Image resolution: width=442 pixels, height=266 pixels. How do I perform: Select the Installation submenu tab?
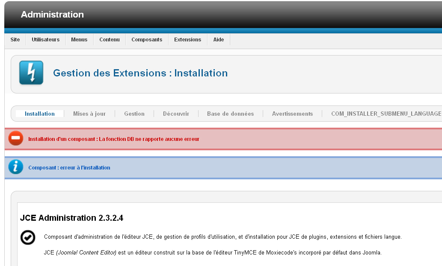(40, 114)
